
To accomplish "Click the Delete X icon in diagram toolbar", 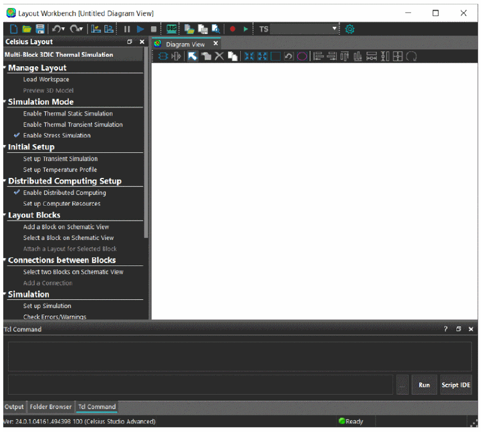I will [219, 56].
